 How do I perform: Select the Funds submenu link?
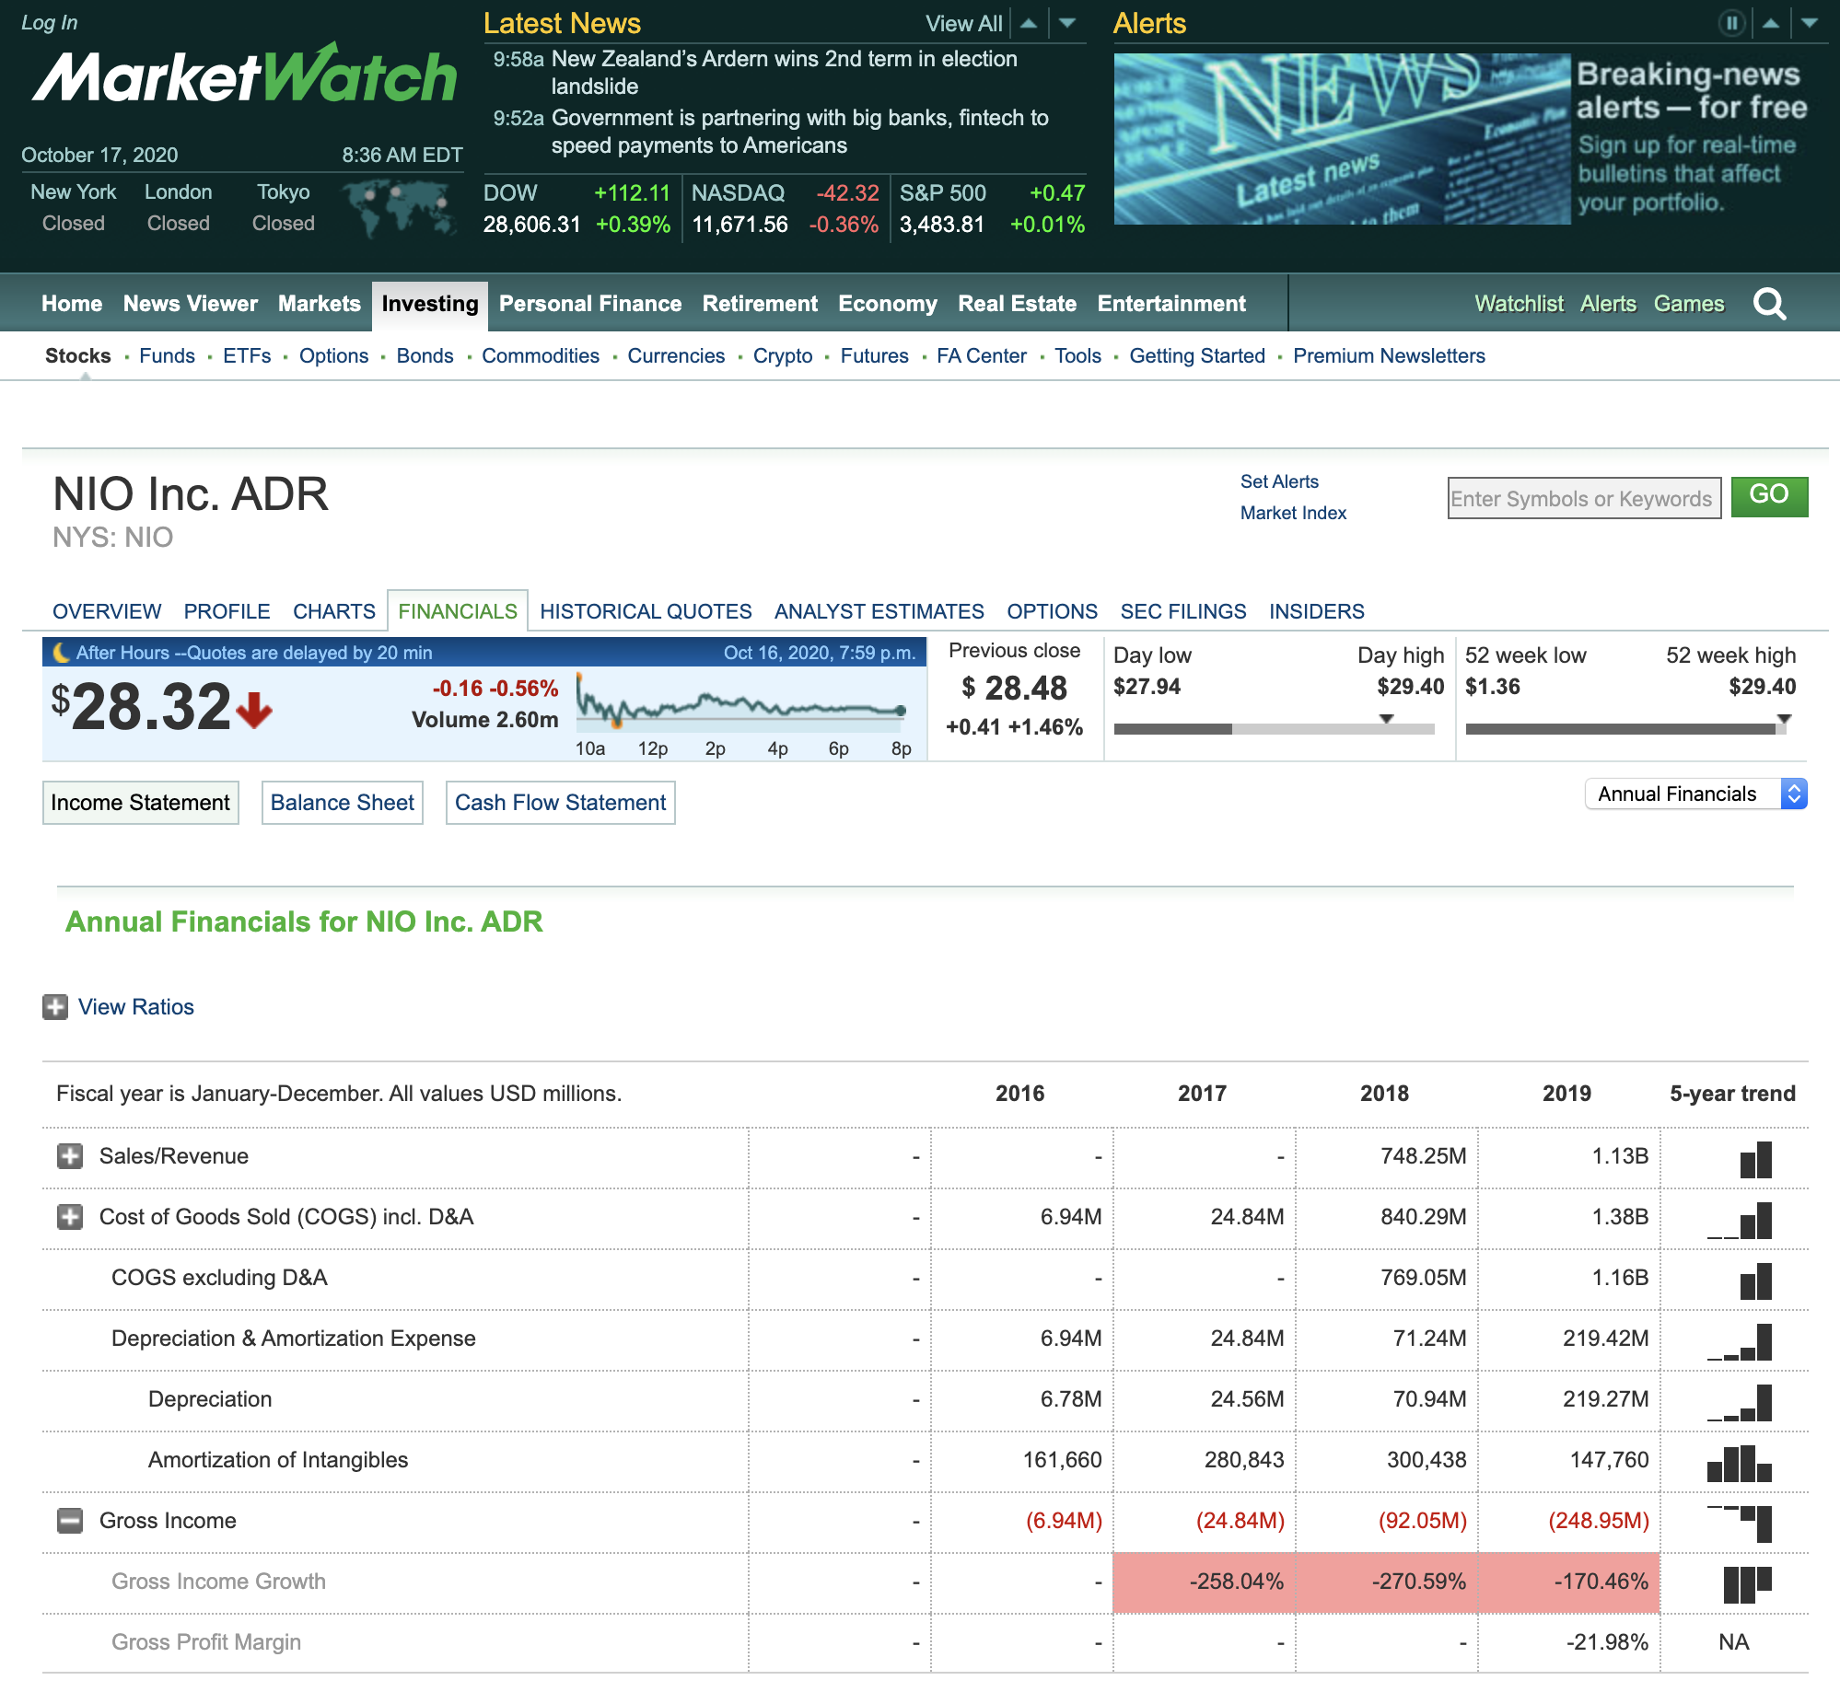pyautogui.click(x=167, y=356)
